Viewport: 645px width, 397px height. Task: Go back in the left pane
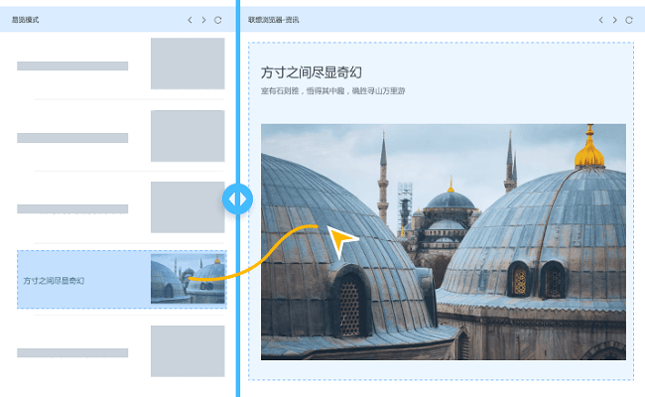191,20
